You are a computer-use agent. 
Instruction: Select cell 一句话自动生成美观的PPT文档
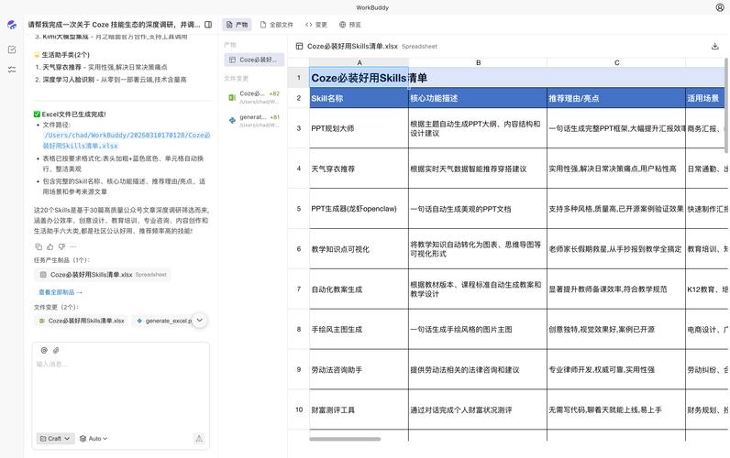(x=478, y=209)
